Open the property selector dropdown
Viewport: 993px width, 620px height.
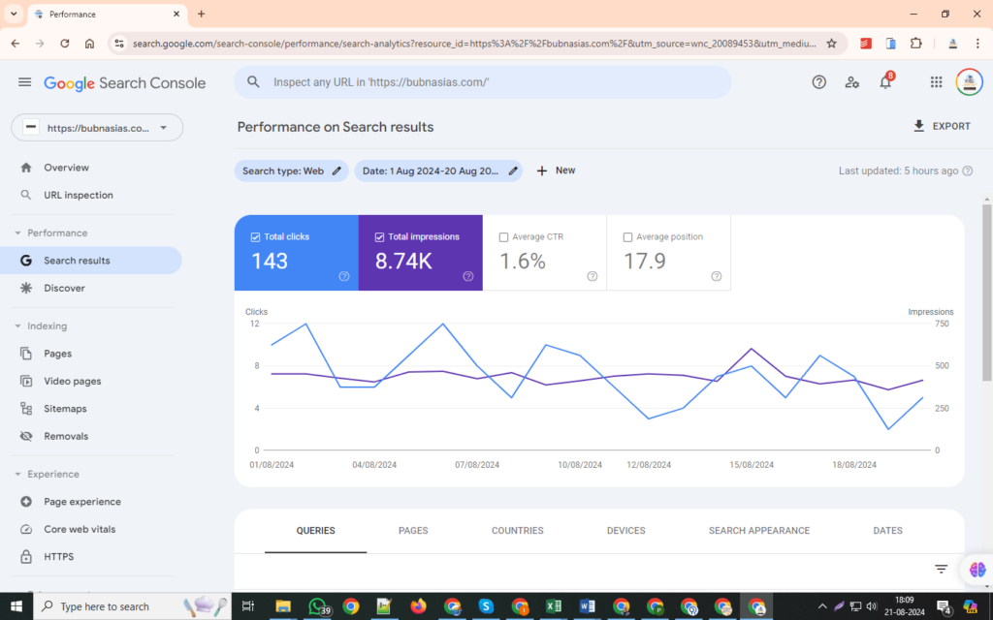point(97,128)
